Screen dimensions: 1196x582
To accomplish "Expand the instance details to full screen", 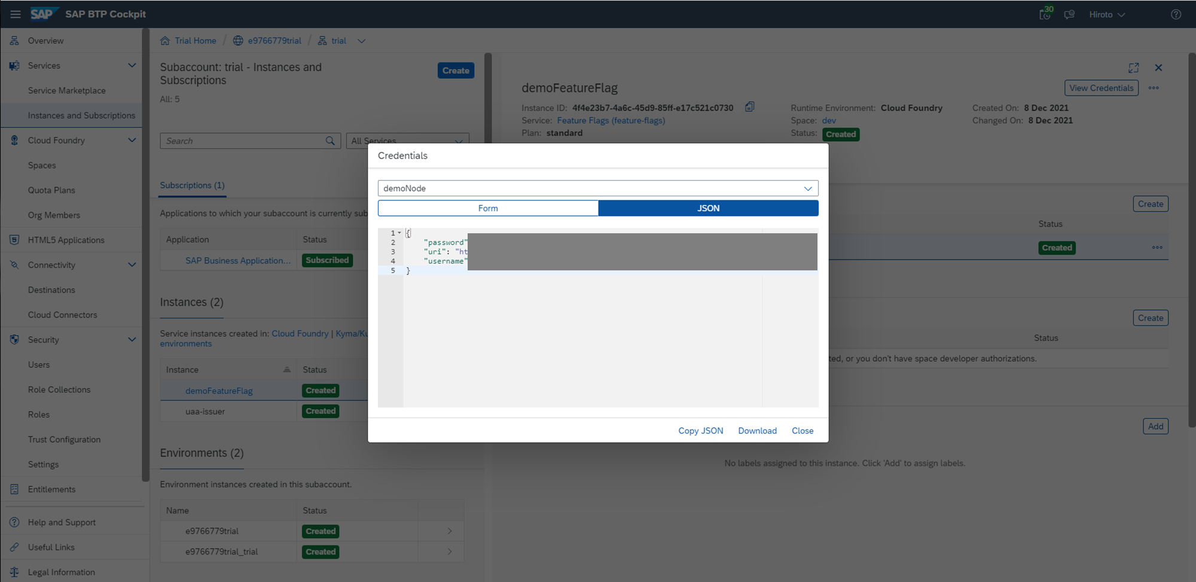I will pos(1133,68).
